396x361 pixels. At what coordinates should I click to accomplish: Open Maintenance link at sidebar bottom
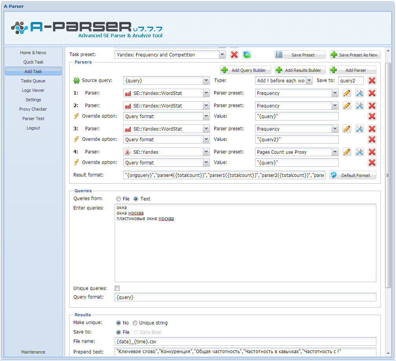(x=33, y=352)
